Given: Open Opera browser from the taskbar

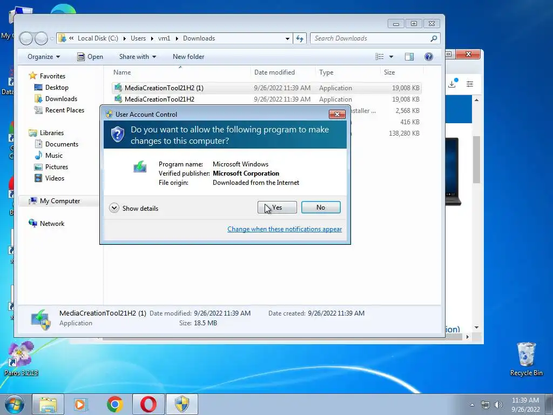Looking at the screenshot, I should (149, 404).
